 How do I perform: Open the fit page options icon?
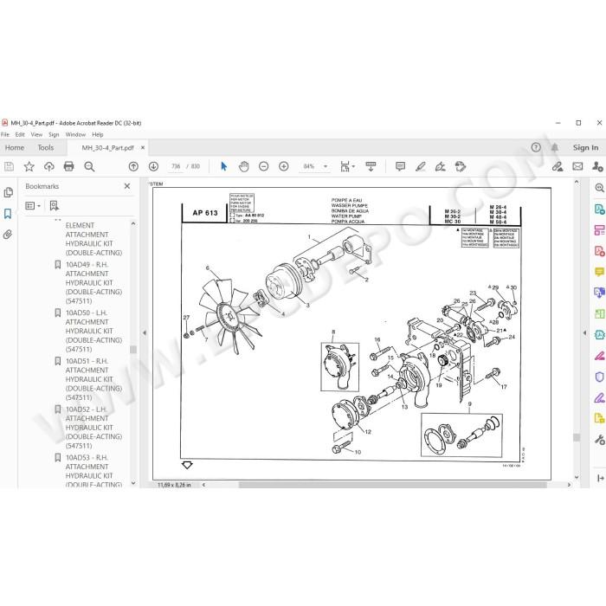[x=346, y=166]
